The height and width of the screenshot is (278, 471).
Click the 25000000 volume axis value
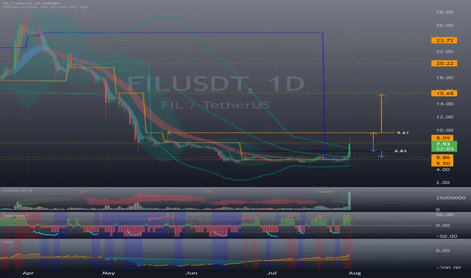451,198
